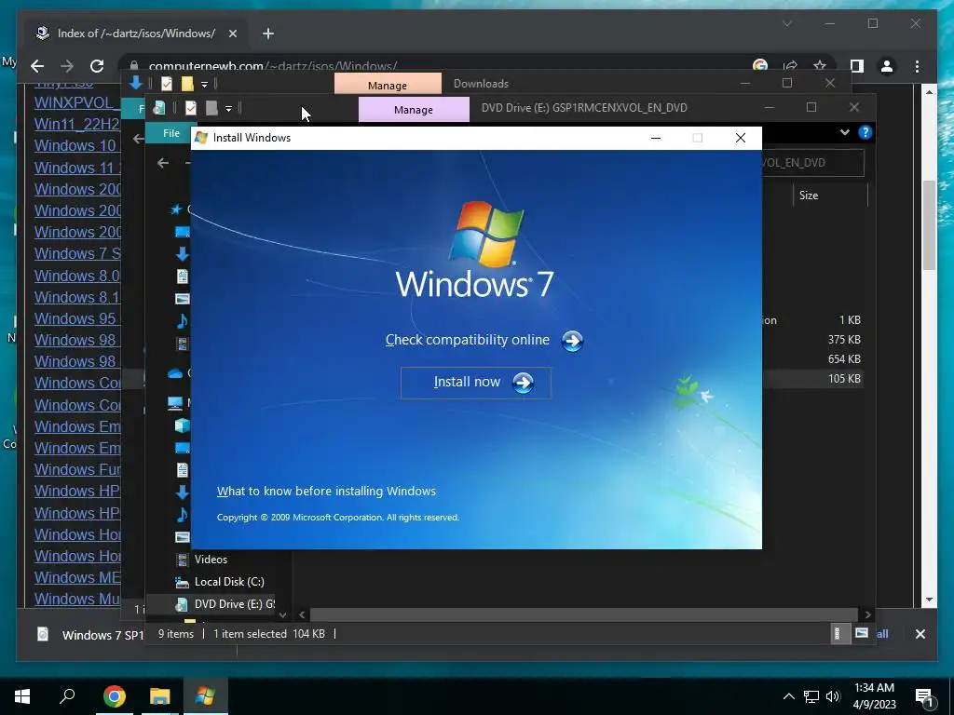Click yellow New folder icon in Downloads window toolbar
This screenshot has height=715, width=954.
187,83
